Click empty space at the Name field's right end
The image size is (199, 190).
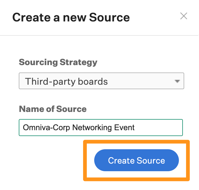click(x=164, y=128)
